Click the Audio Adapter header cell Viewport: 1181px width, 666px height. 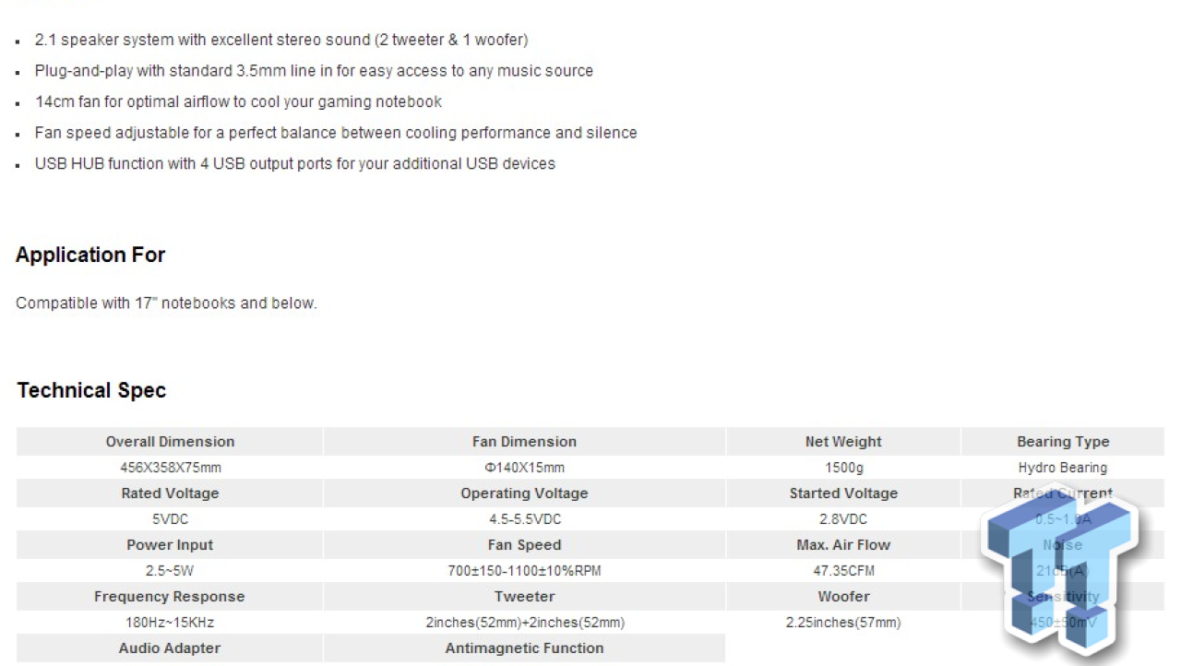click(170, 648)
